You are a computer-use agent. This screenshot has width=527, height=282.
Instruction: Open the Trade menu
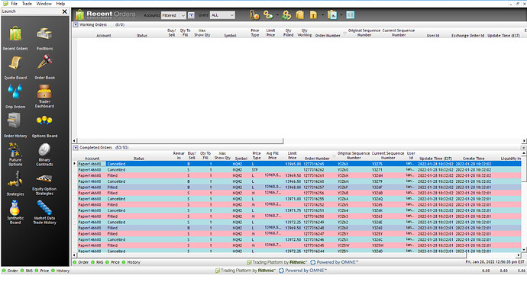[27, 4]
